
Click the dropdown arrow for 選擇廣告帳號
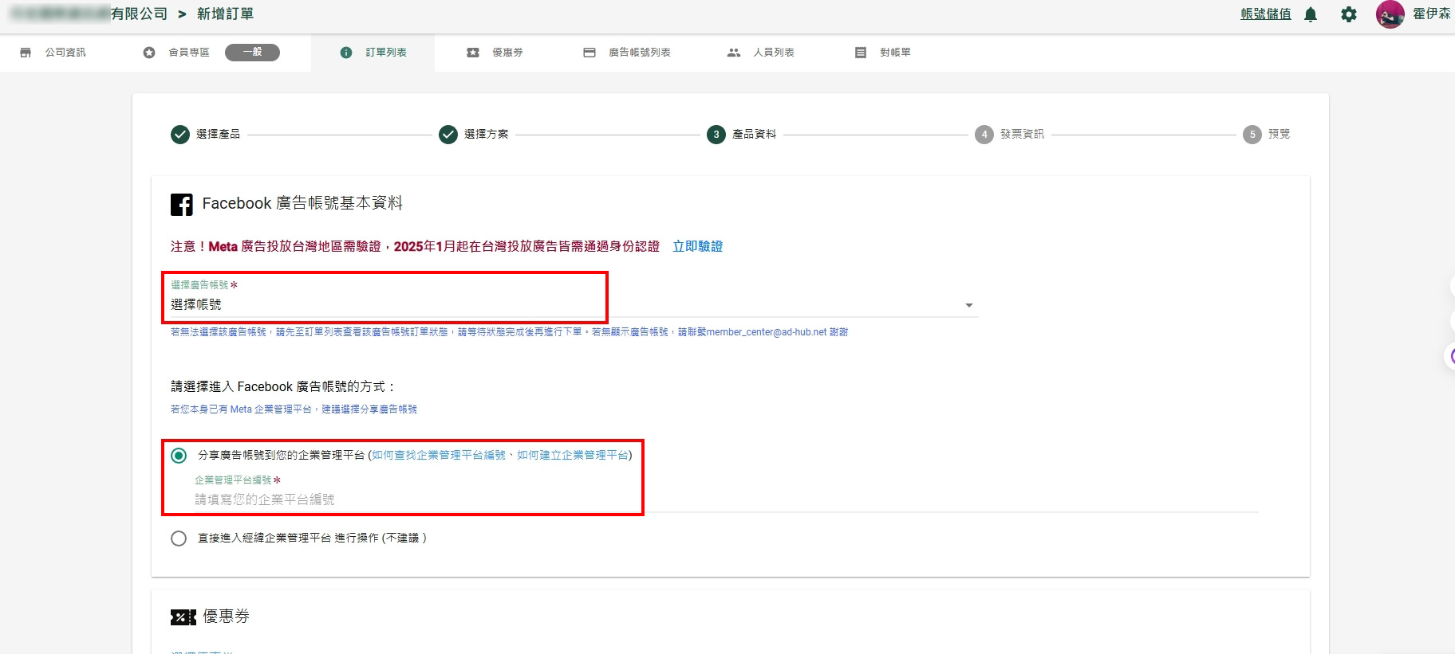[x=968, y=305]
